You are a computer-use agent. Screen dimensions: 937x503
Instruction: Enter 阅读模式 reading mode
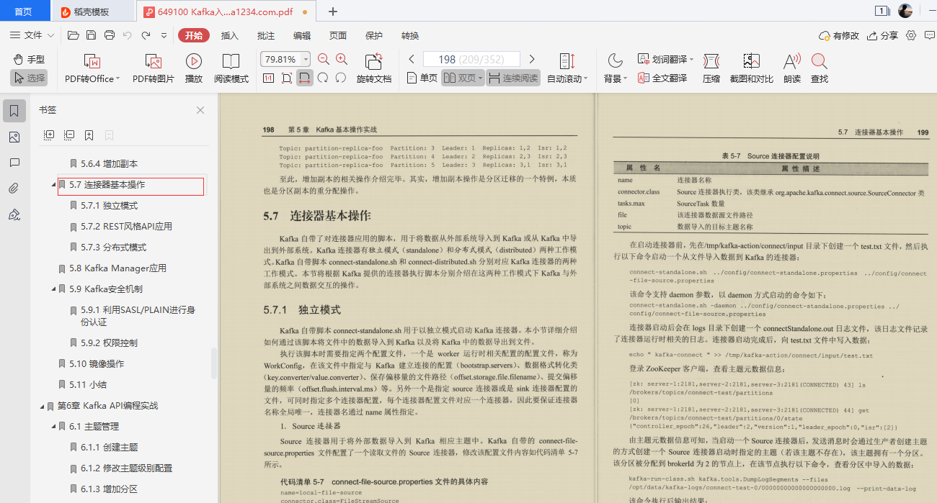(231, 69)
